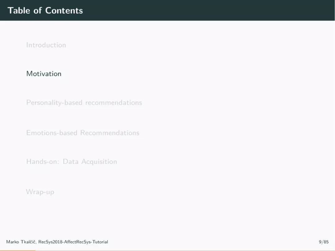Go to Personality-based recommendations section
335x251 pixels.
click(84, 103)
